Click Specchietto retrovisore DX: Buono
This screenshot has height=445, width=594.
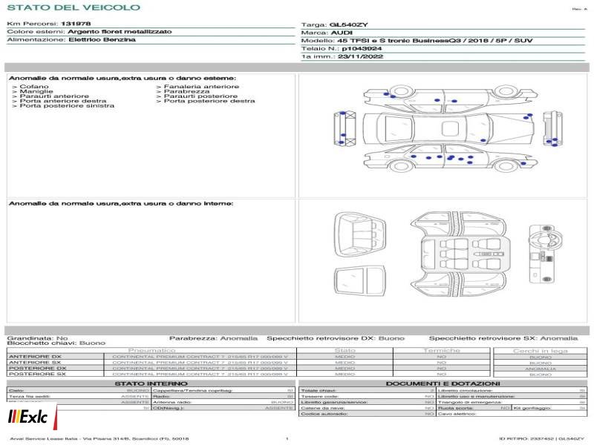pyautogui.click(x=336, y=338)
